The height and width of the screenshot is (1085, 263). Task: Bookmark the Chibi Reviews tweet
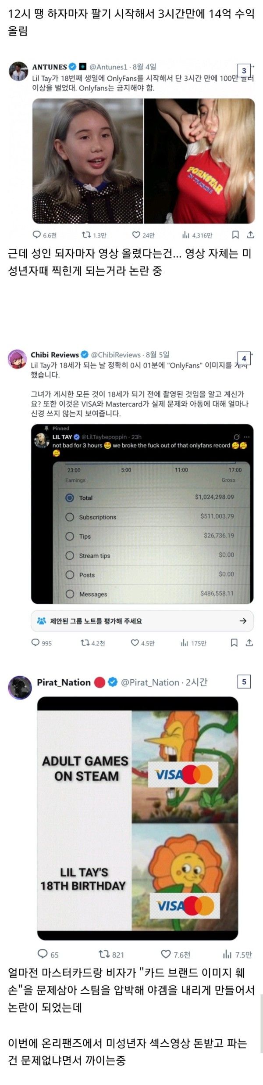(234, 643)
